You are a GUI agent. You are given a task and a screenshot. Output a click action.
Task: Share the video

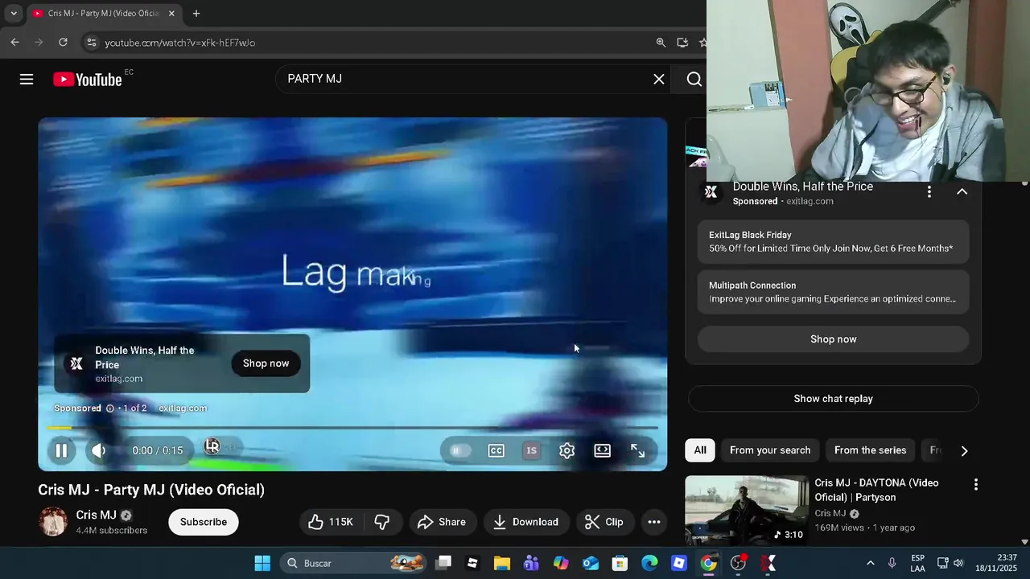click(x=442, y=522)
